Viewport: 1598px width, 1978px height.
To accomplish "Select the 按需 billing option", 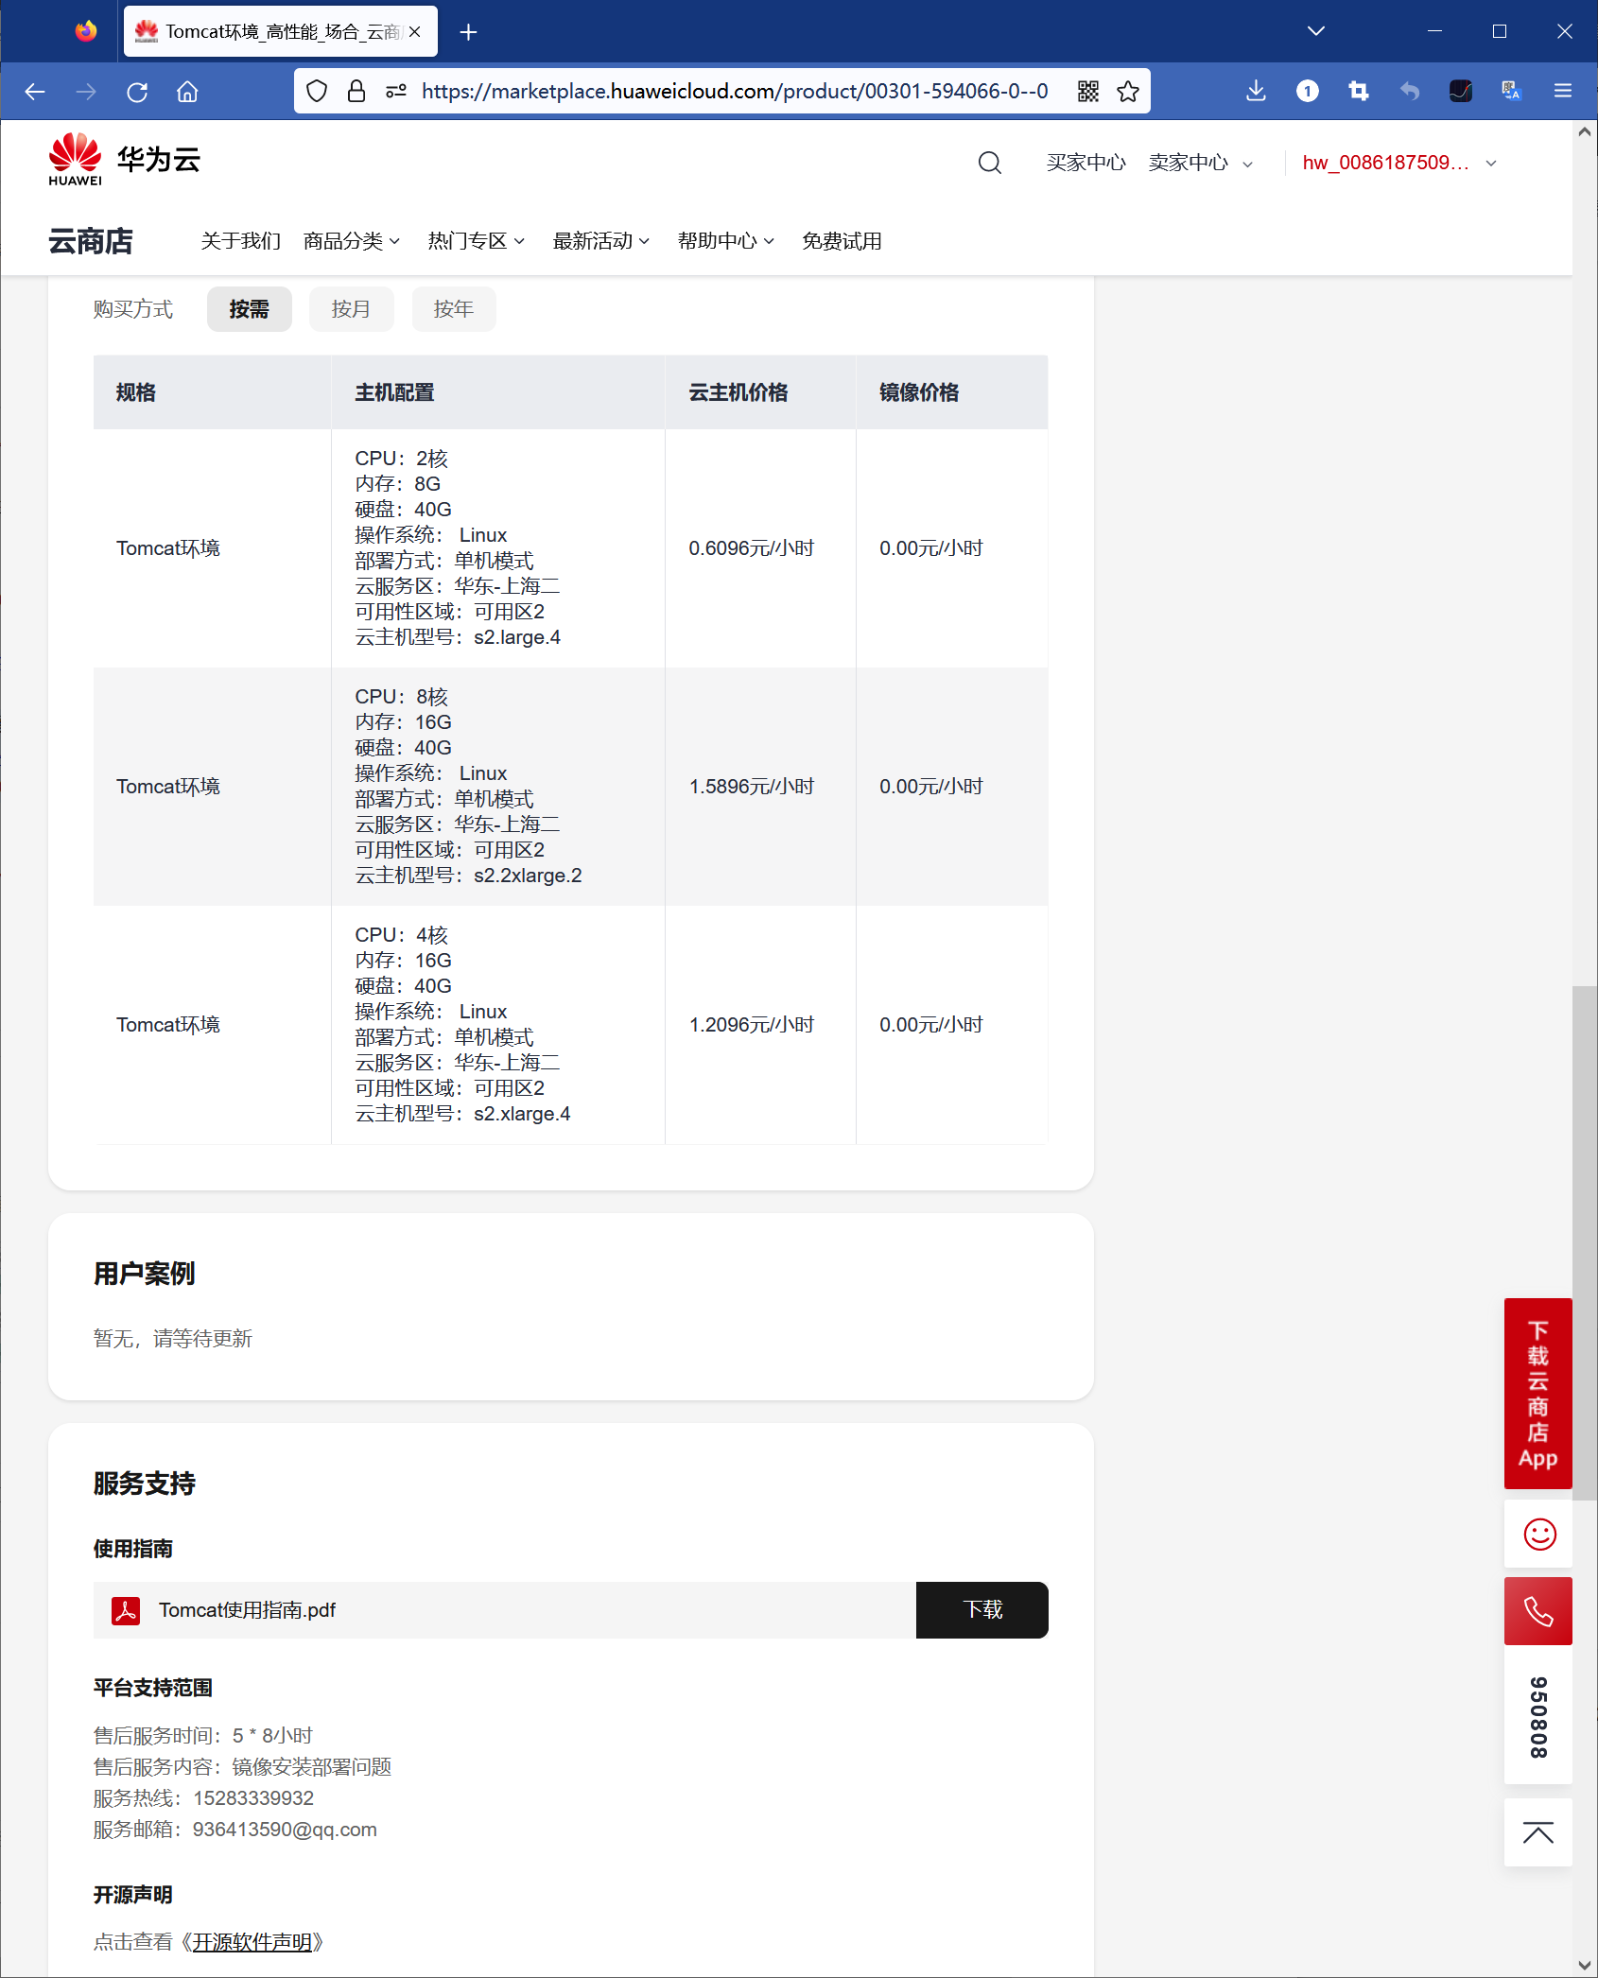I will [x=249, y=309].
